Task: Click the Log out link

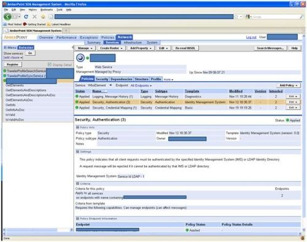Action: 251,37
